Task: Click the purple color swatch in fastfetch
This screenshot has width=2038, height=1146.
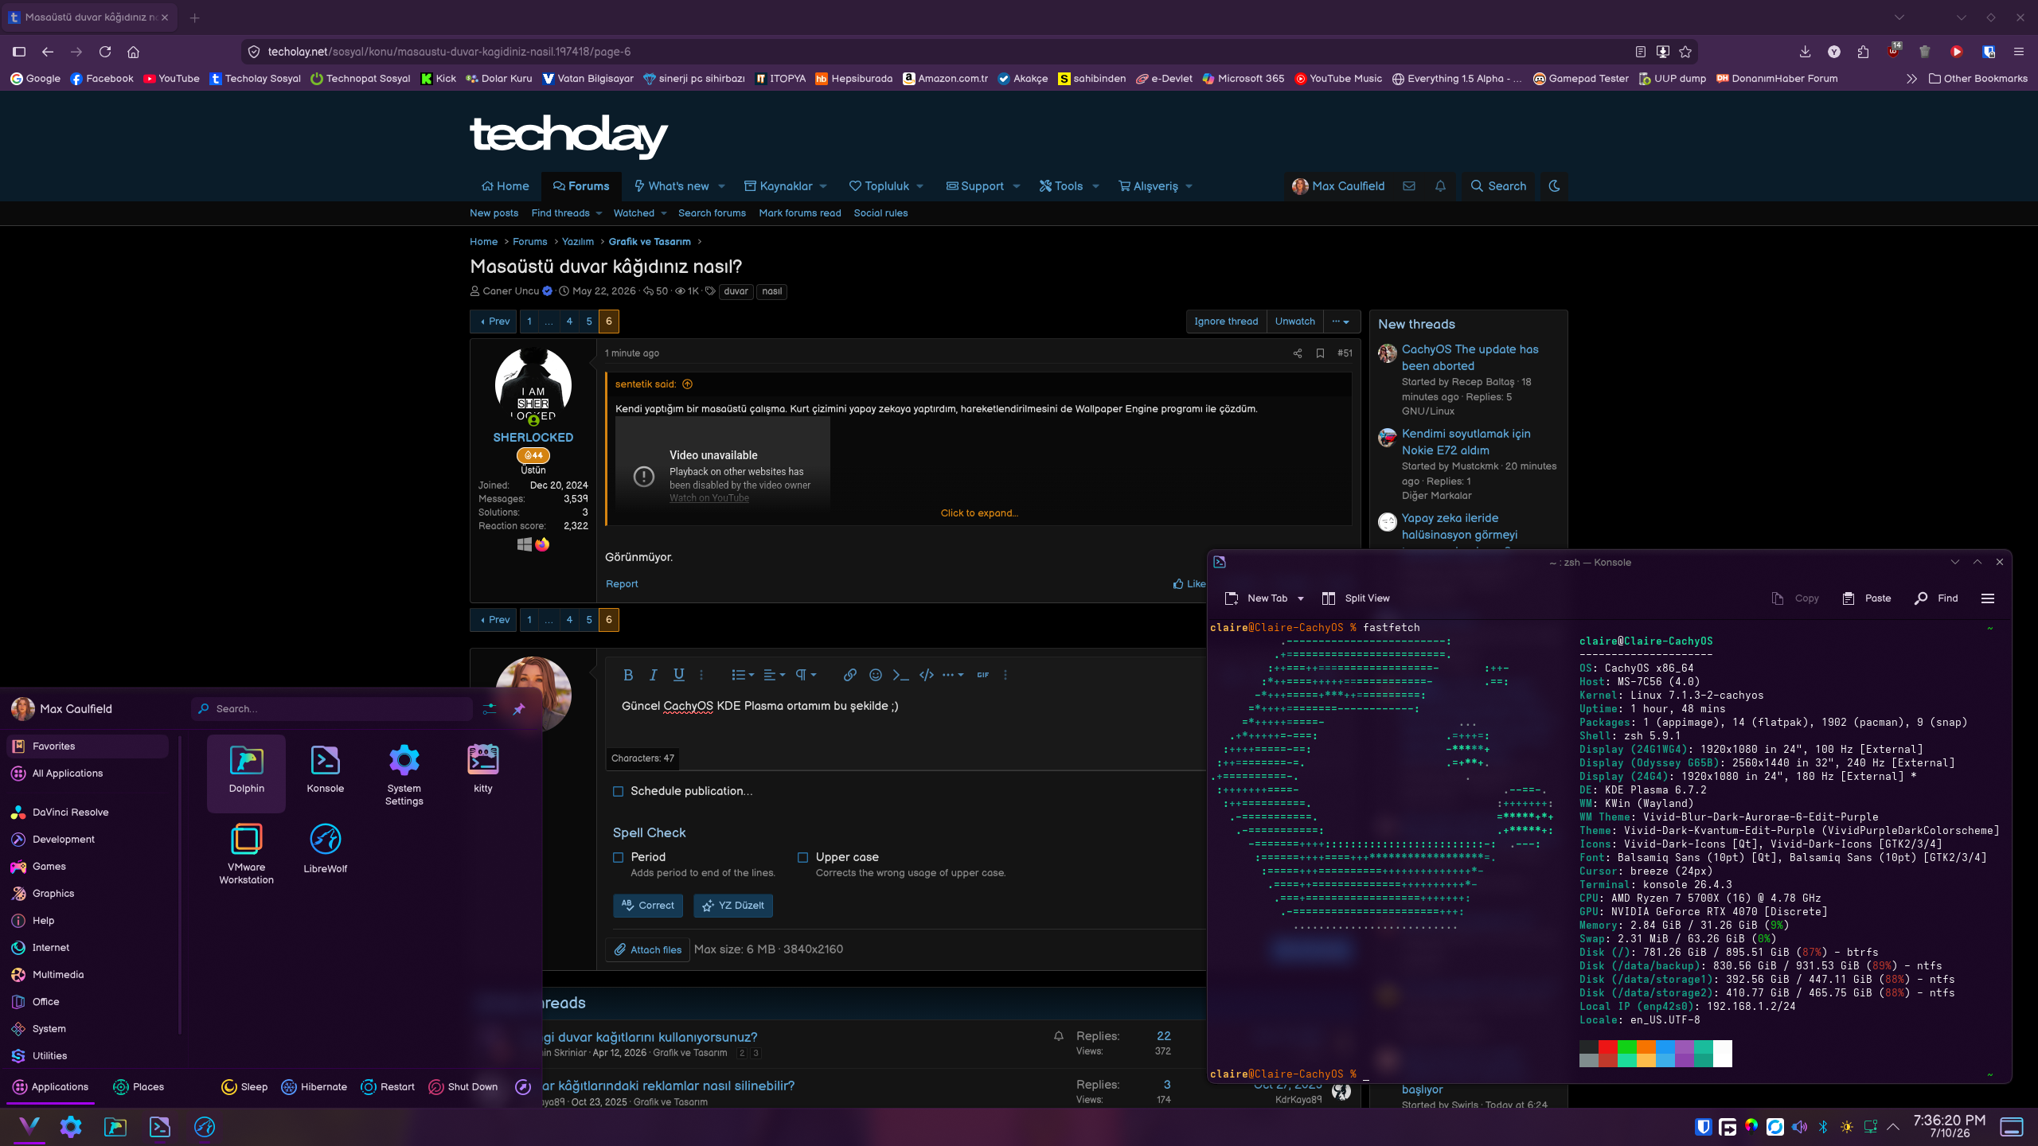Action: (x=1684, y=1047)
